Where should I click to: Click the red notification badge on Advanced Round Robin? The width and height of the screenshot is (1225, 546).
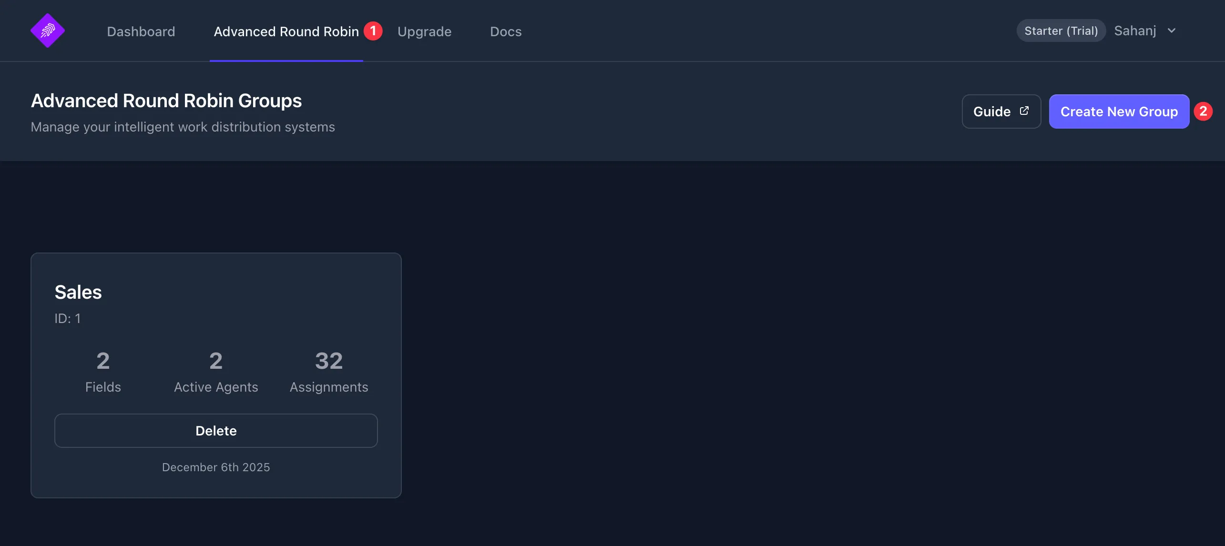pyautogui.click(x=374, y=30)
